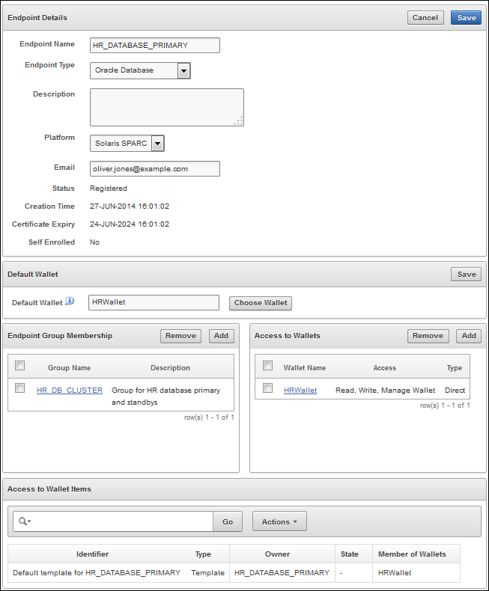Click Remove in Endpoint Group Membership
The height and width of the screenshot is (591, 489).
pos(180,336)
